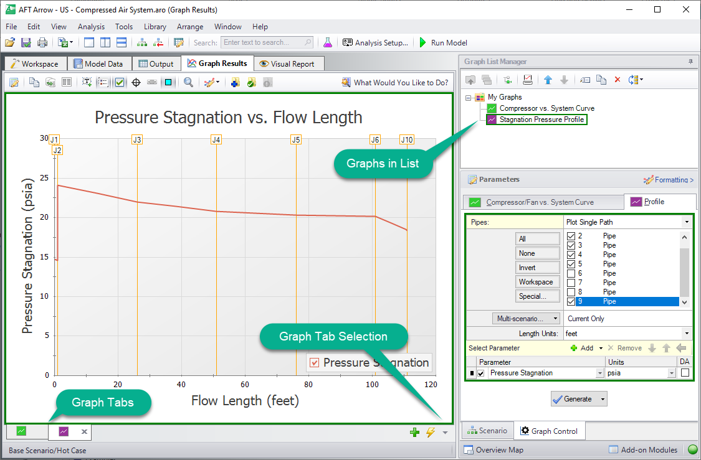Switch to side-by-side pane layout
Image resolution: width=701 pixels, height=460 pixels.
pos(105,42)
